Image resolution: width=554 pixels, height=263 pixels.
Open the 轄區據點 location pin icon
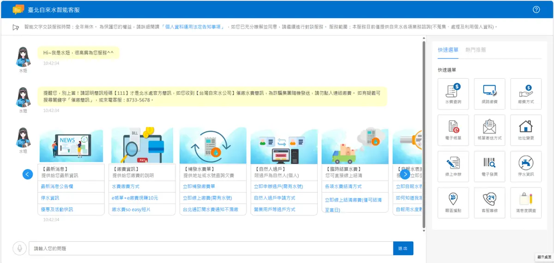point(453,203)
